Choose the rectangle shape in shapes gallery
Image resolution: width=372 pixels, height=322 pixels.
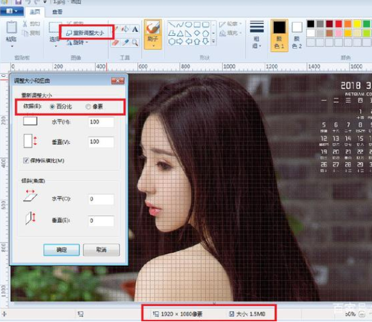coord(197,24)
